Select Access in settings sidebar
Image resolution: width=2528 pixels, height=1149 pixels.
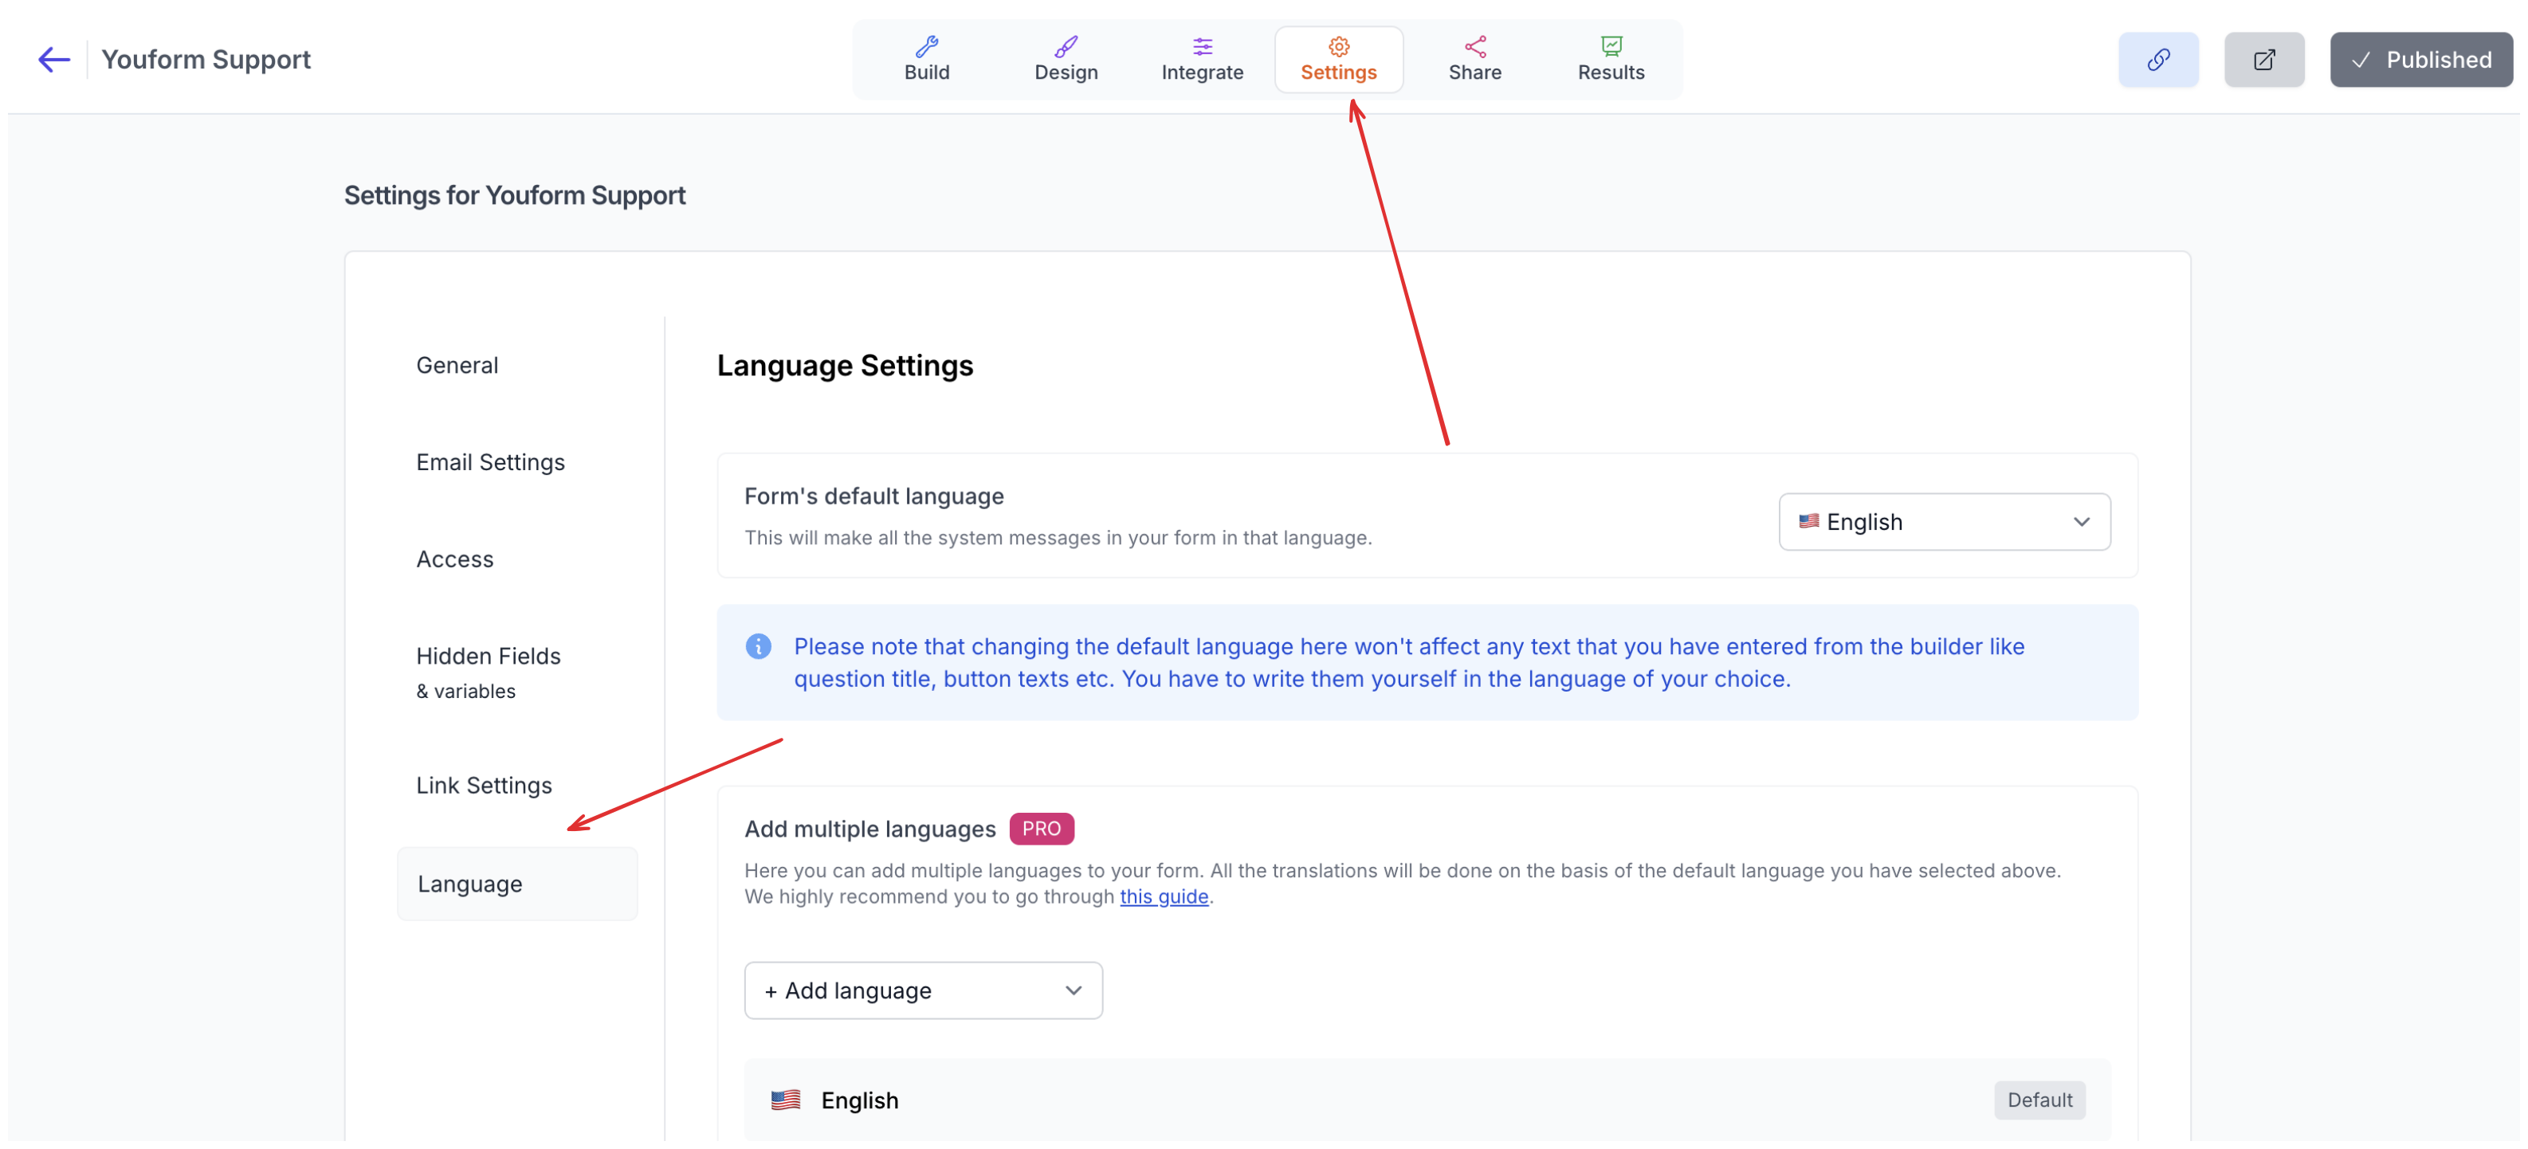[x=454, y=559]
